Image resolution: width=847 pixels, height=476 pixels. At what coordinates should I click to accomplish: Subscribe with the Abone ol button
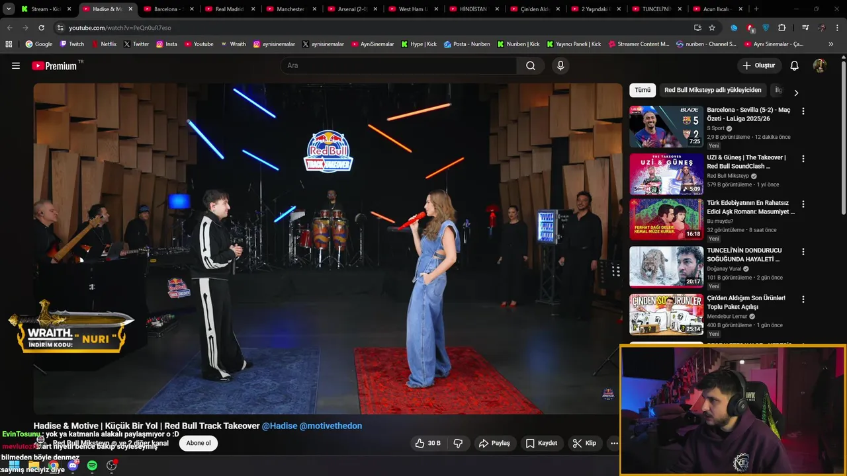click(x=199, y=443)
